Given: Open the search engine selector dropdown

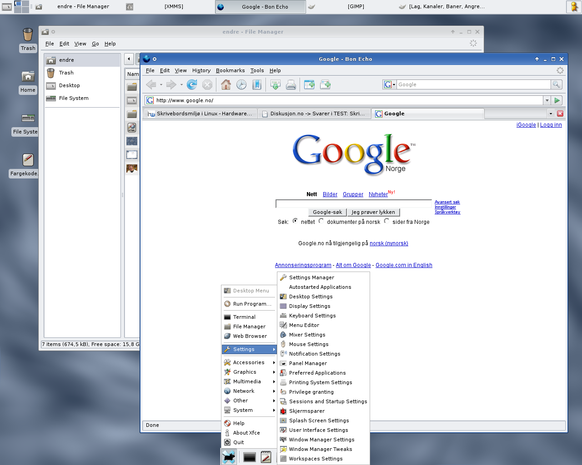Looking at the screenshot, I should (390, 84).
